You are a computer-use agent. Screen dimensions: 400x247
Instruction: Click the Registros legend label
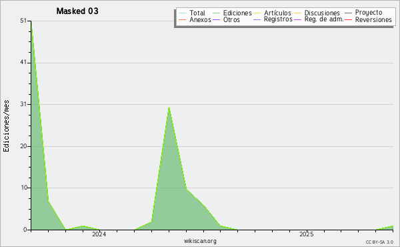(278, 19)
